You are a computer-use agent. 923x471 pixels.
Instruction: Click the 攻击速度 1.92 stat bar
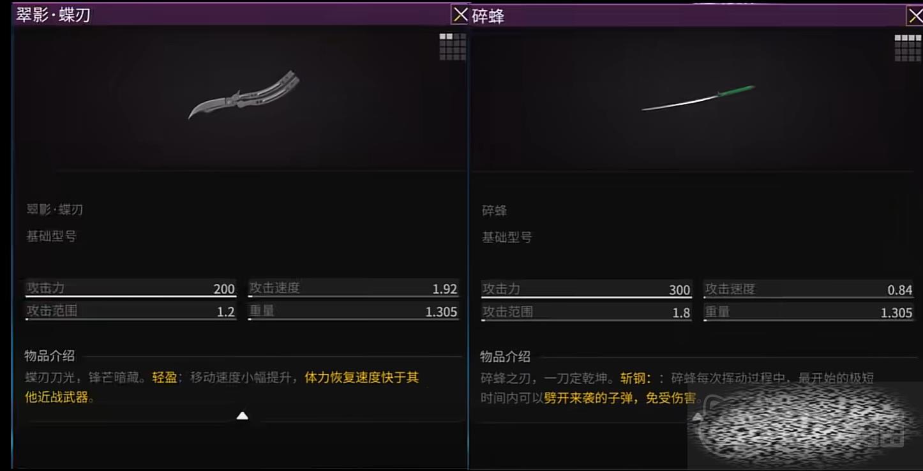point(353,288)
